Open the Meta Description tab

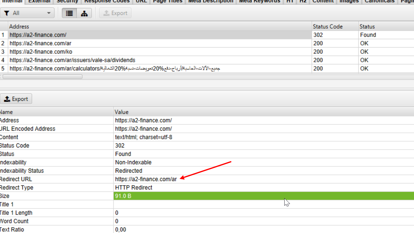point(211,2)
